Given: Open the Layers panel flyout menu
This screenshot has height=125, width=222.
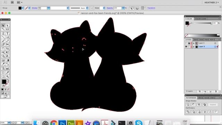Looking at the screenshot, I should tap(219, 40).
